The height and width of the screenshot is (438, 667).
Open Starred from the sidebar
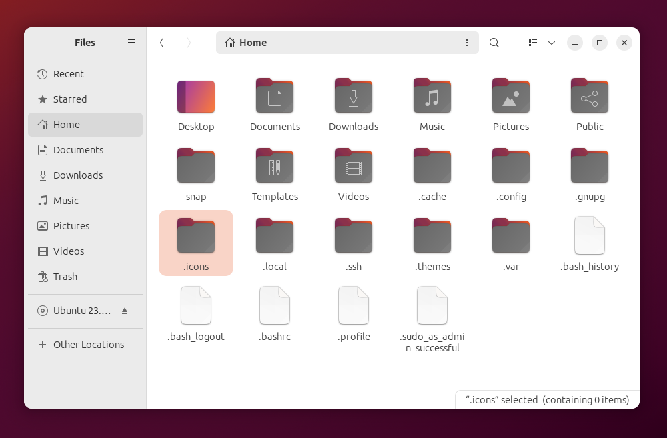pos(69,99)
